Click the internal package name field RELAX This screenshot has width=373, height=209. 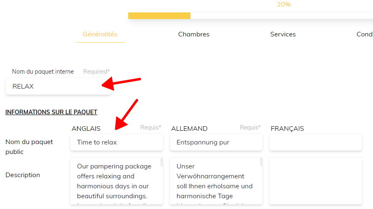click(58, 86)
